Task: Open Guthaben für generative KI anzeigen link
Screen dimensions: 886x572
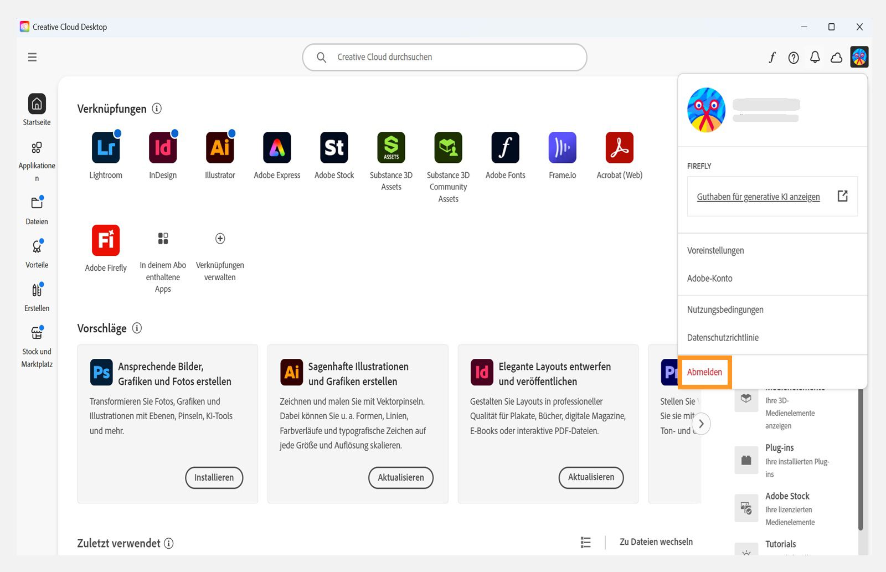Action: click(758, 197)
